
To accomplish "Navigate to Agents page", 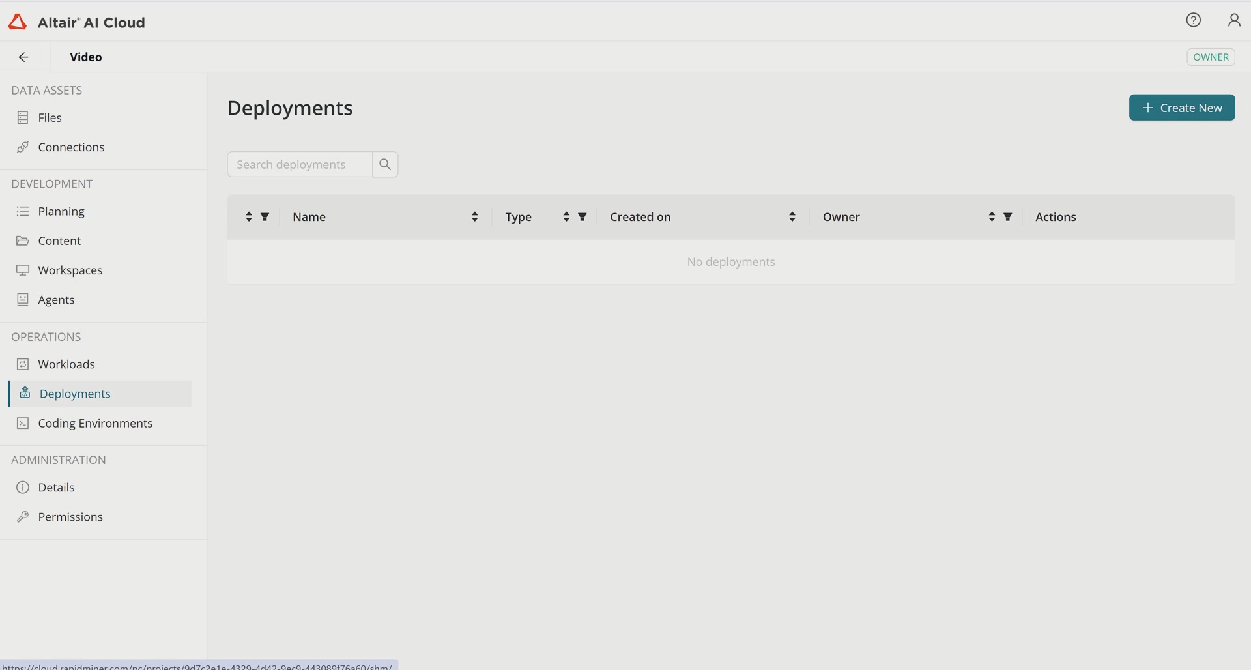I will [56, 300].
